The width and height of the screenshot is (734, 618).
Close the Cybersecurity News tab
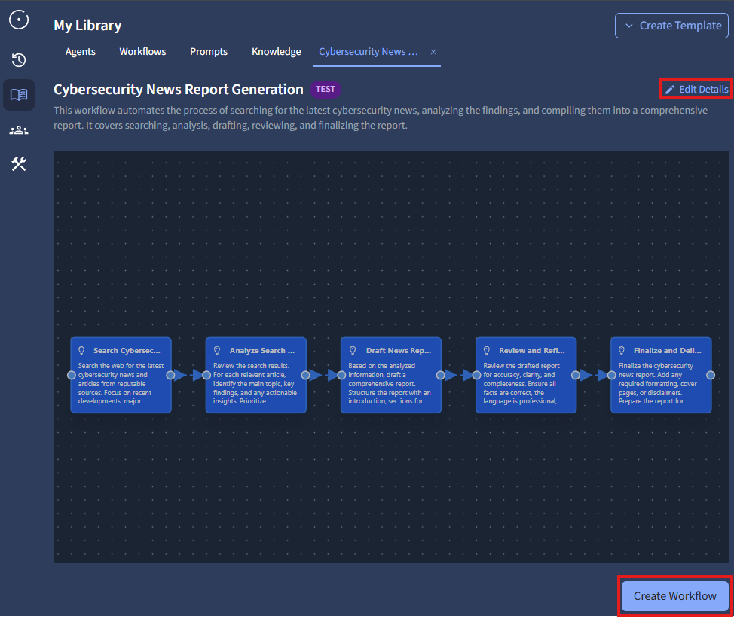click(x=433, y=52)
